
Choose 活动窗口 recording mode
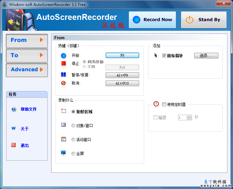(x=73, y=140)
